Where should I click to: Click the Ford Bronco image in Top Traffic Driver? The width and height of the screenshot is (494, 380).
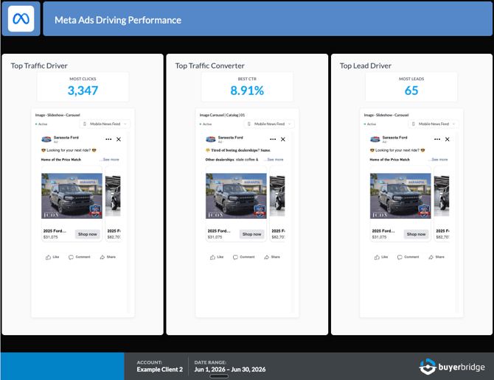pyautogui.click(x=72, y=196)
